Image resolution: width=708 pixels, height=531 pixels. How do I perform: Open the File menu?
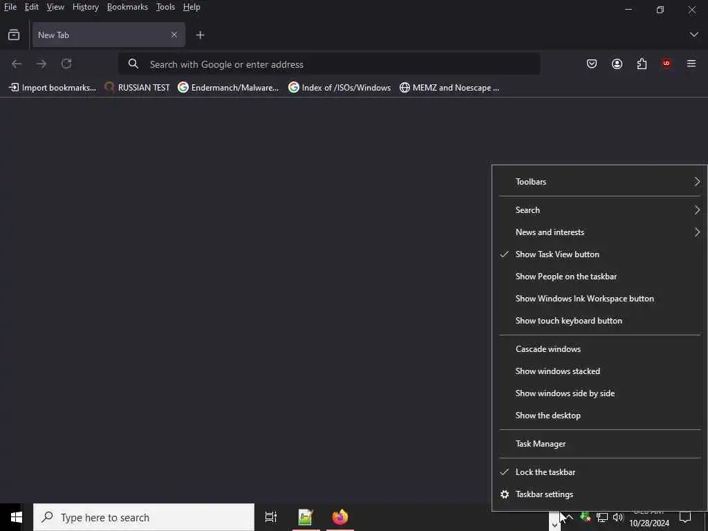coord(10,7)
